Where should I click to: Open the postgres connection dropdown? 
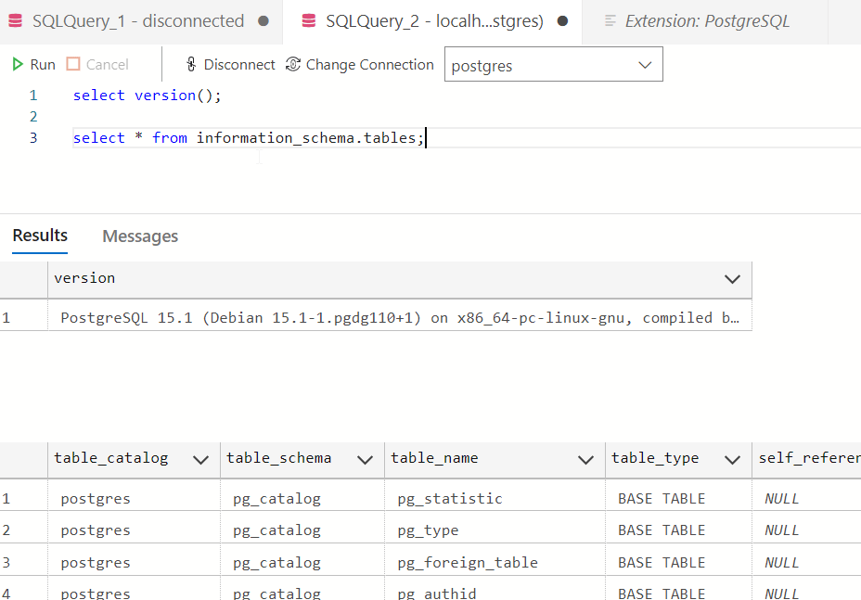click(645, 64)
